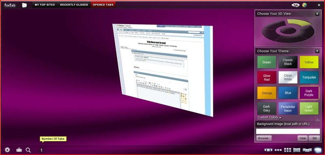Click the foxtab logo
Image resolution: width=325 pixels, height=155 pixels.
10,5
